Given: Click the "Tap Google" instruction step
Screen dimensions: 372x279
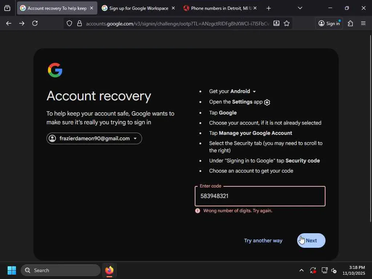Looking at the screenshot, I should coord(223,113).
